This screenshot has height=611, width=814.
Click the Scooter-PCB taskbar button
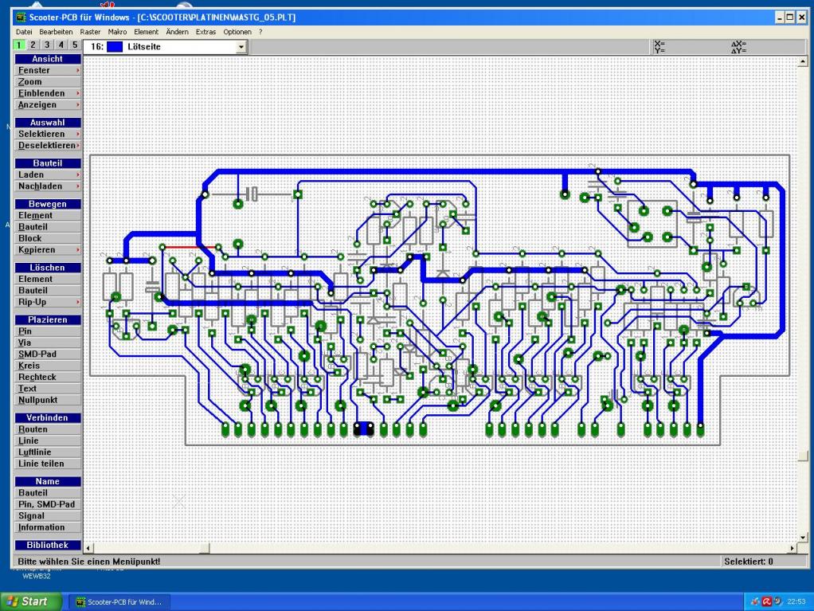[118, 601]
